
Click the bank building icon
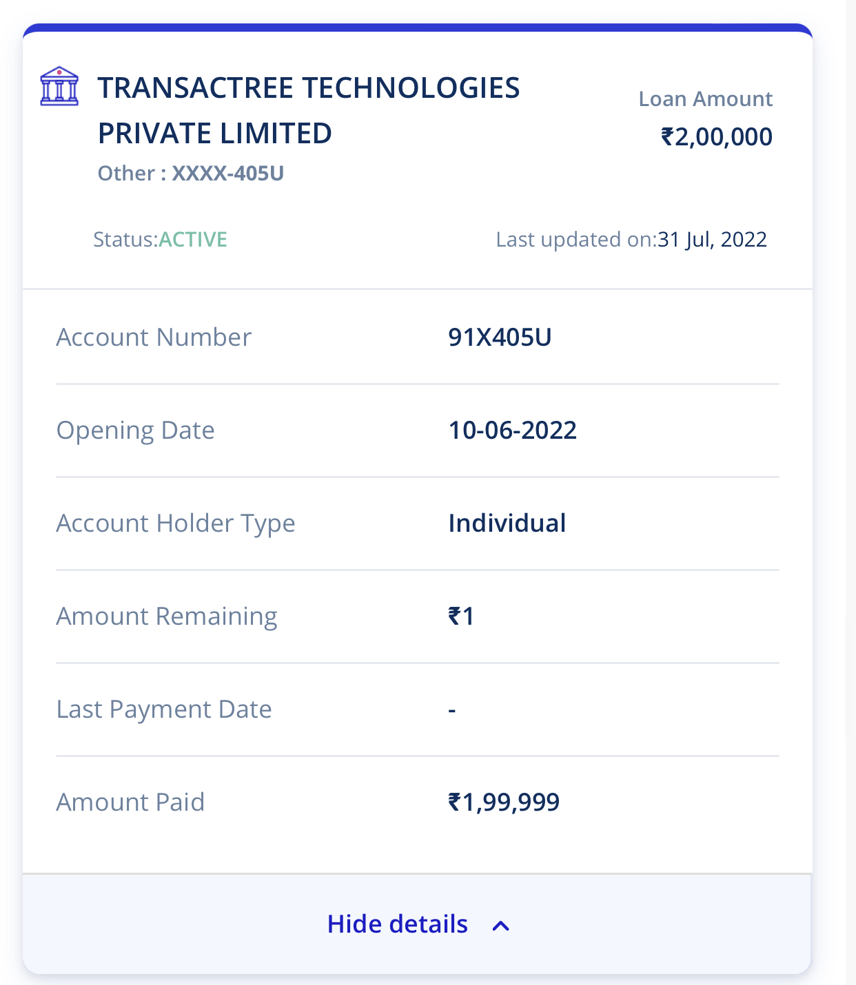59,86
